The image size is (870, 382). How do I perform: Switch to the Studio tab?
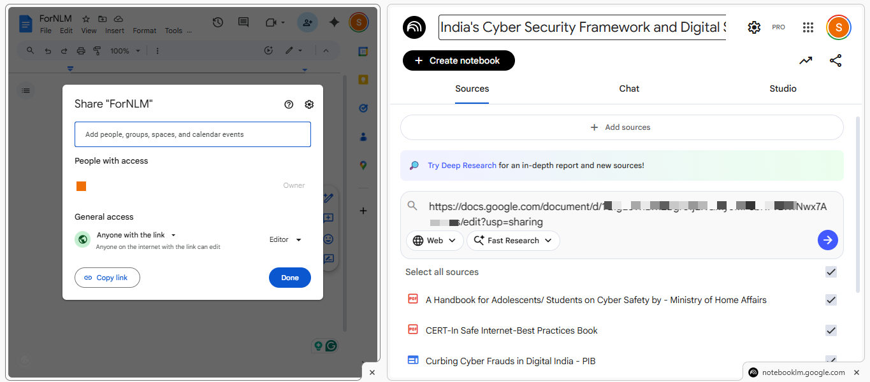(783, 88)
